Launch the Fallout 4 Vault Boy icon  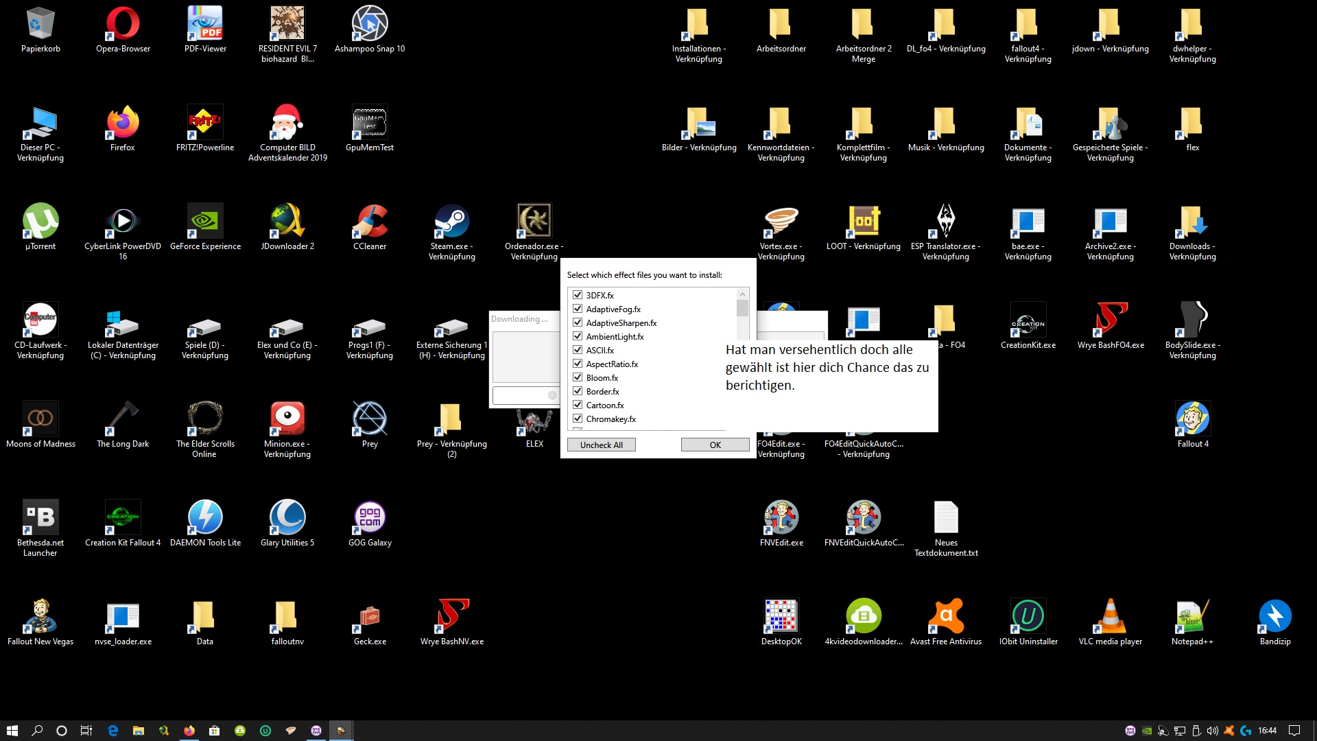(1192, 419)
